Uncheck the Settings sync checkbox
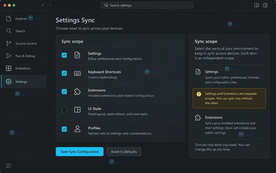The height and width of the screenshot is (173, 276). tap(64, 55)
